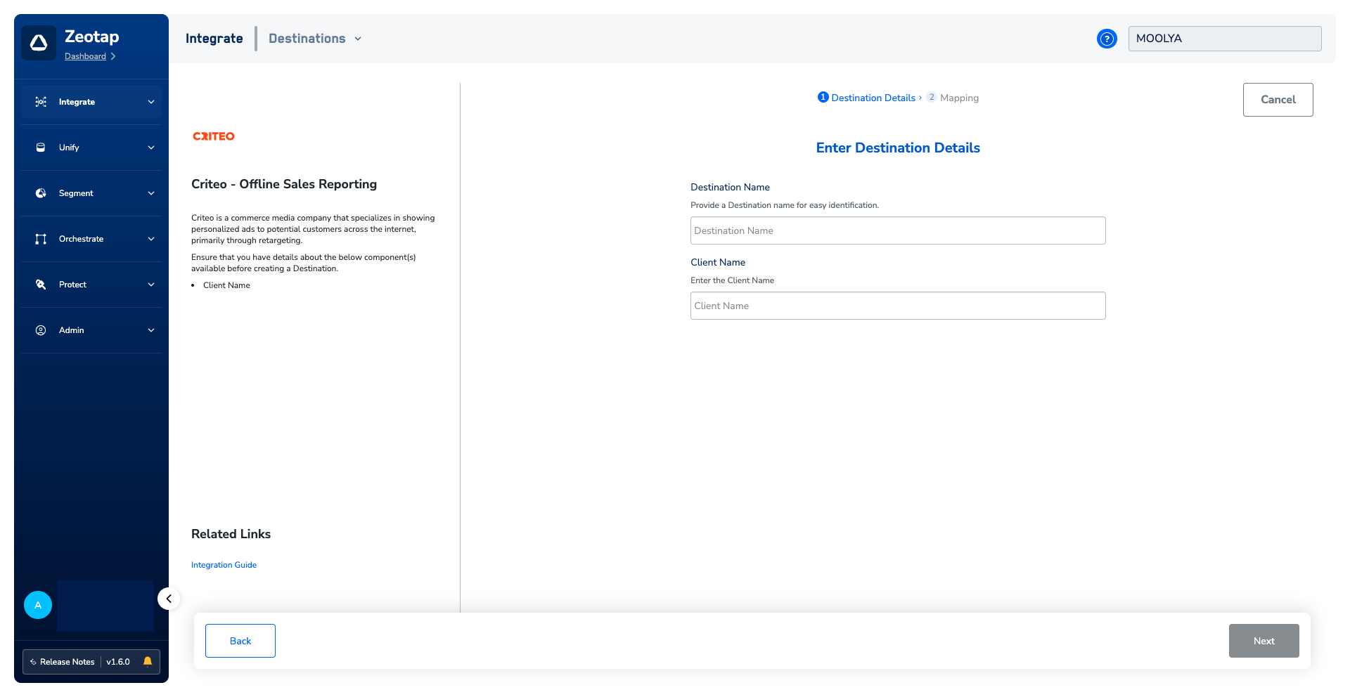Click the version v1.6.0 label

pyautogui.click(x=118, y=662)
